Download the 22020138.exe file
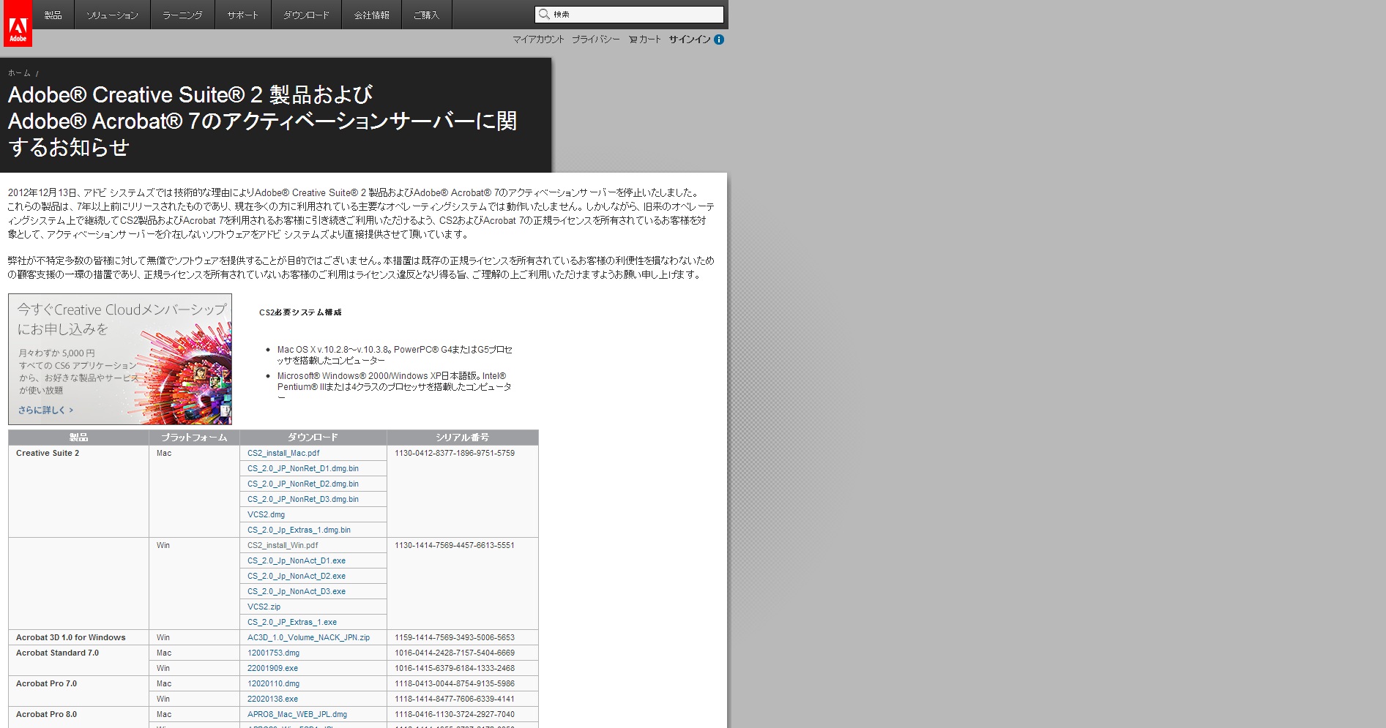The image size is (1386, 728). (x=273, y=699)
